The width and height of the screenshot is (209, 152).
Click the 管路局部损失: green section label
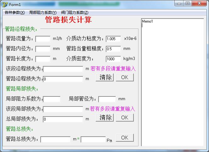coord(22,89)
